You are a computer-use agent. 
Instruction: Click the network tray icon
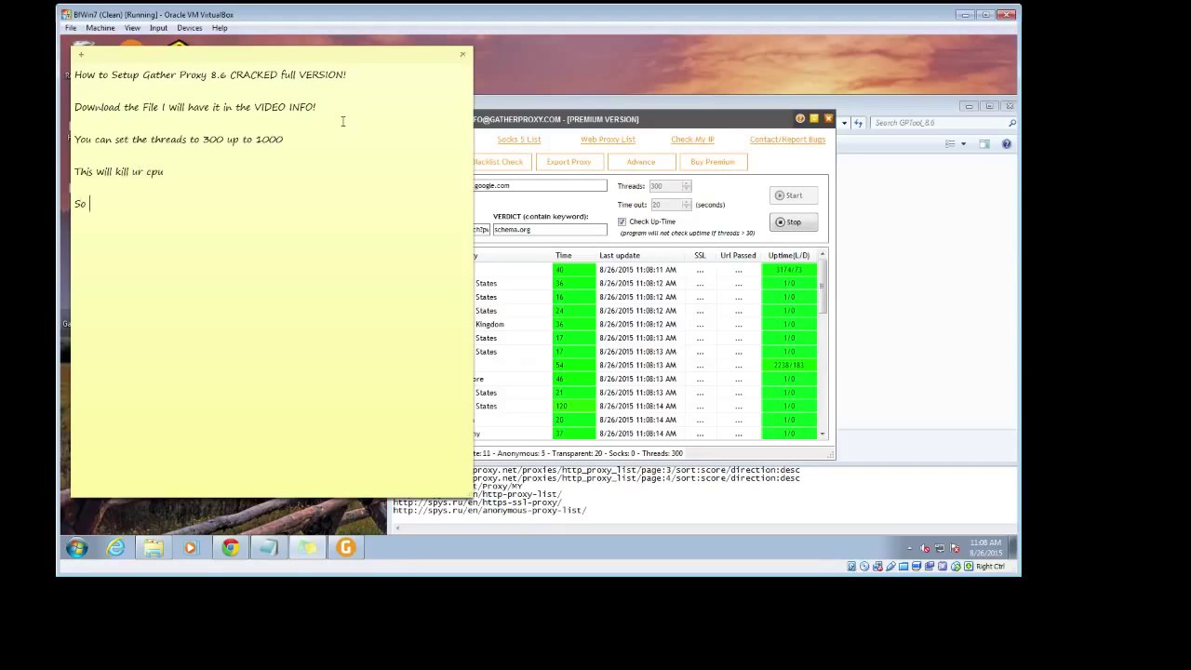coord(939,548)
